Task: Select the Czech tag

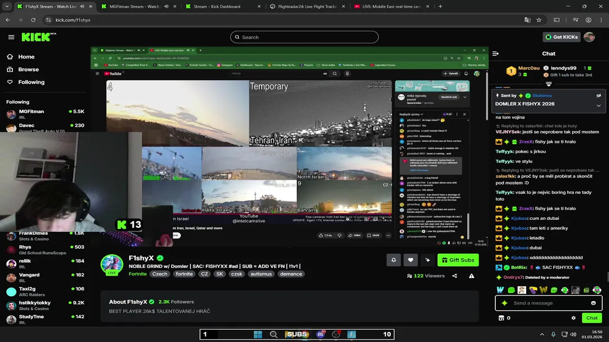Action: pyautogui.click(x=160, y=274)
